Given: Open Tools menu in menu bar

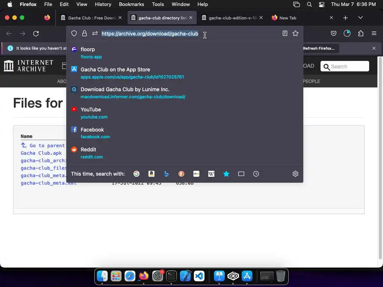Looking at the screenshot, I should click(x=158, y=4).
